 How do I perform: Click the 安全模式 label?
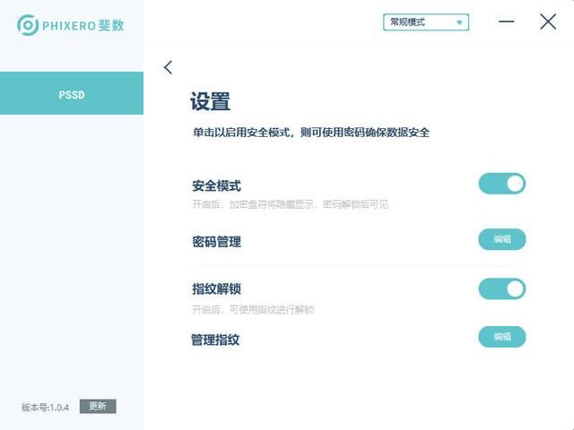(x=216, y=185)
